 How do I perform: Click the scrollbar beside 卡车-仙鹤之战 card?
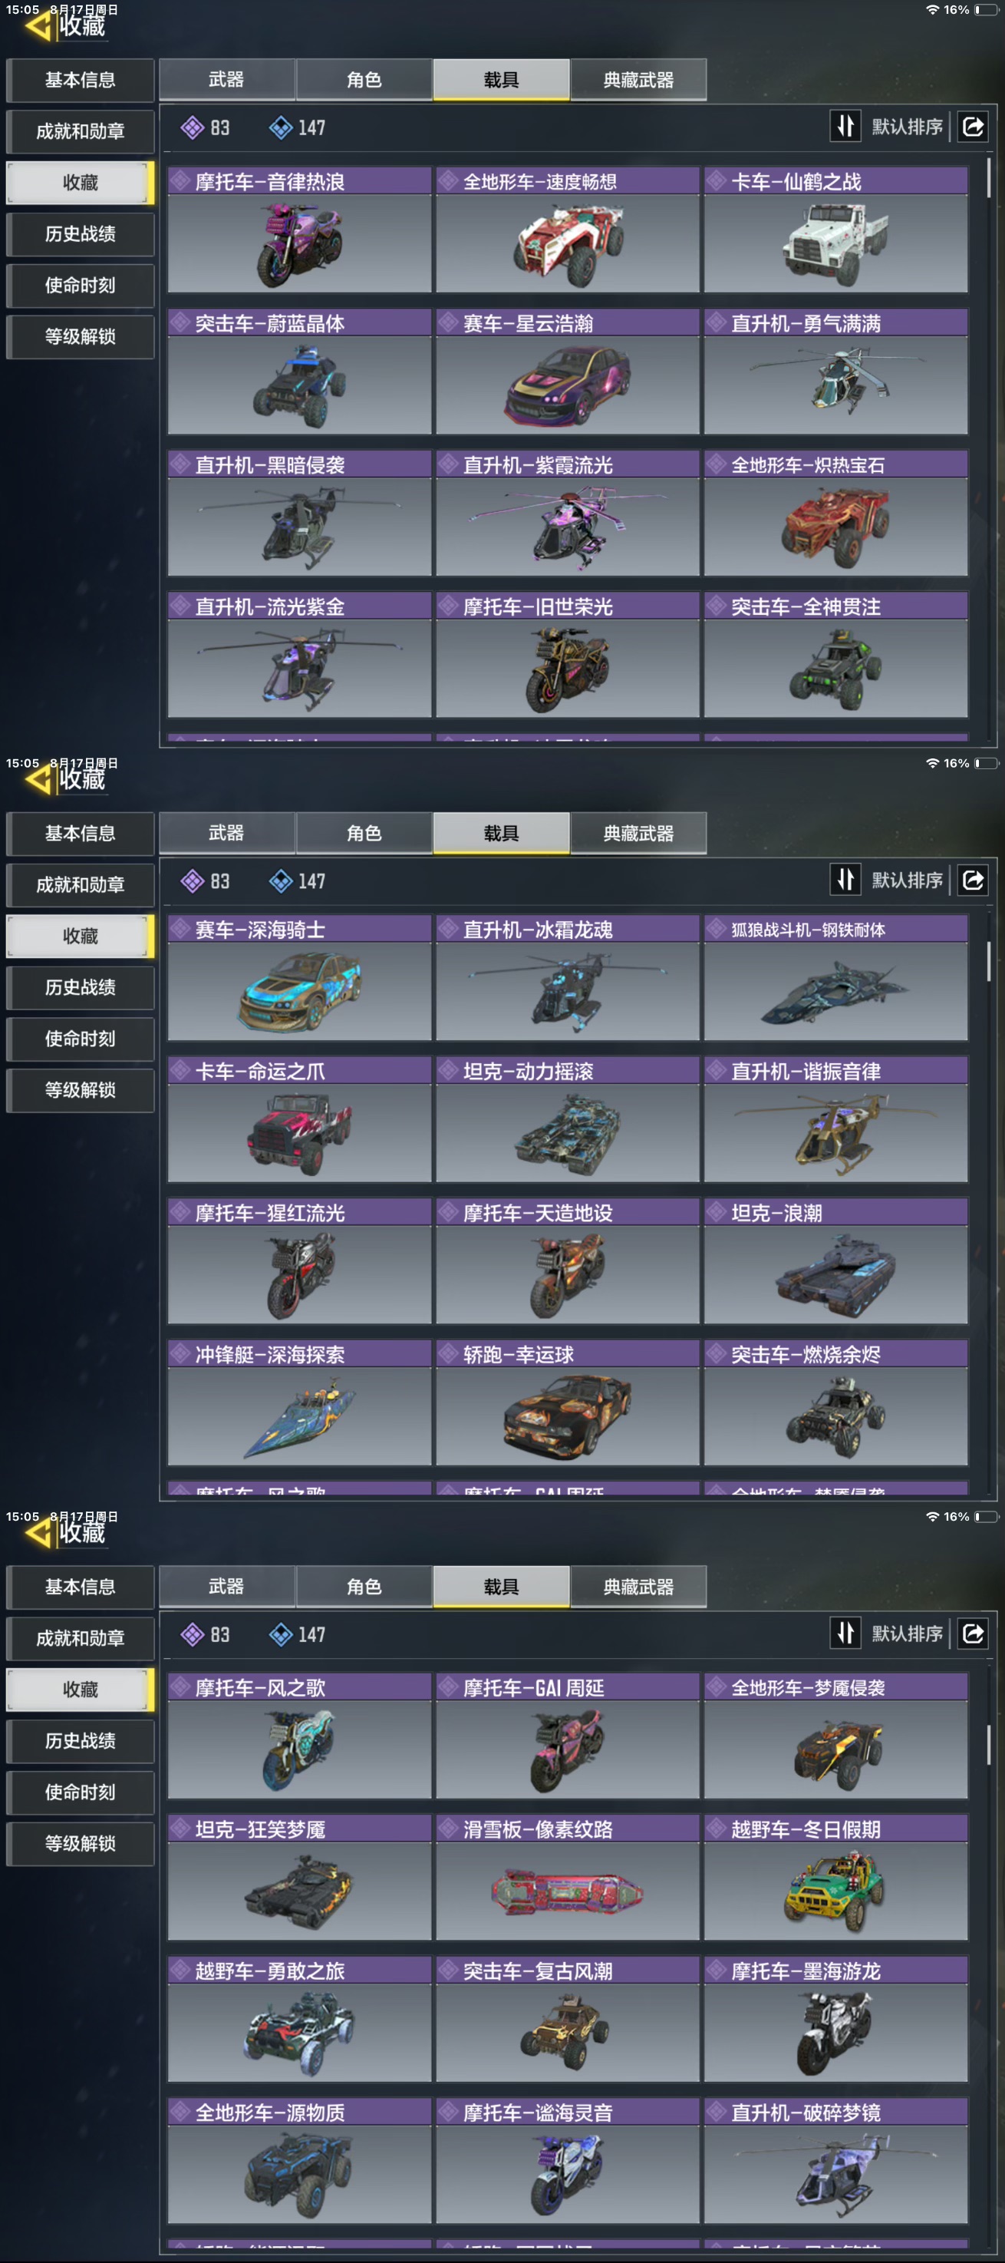[x=988, y=177]
